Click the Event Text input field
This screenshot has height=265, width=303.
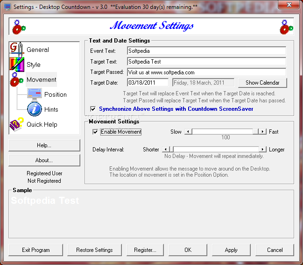pyautogui.click(x=206, y=51)
